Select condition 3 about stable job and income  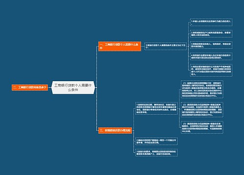click(211, 45)
